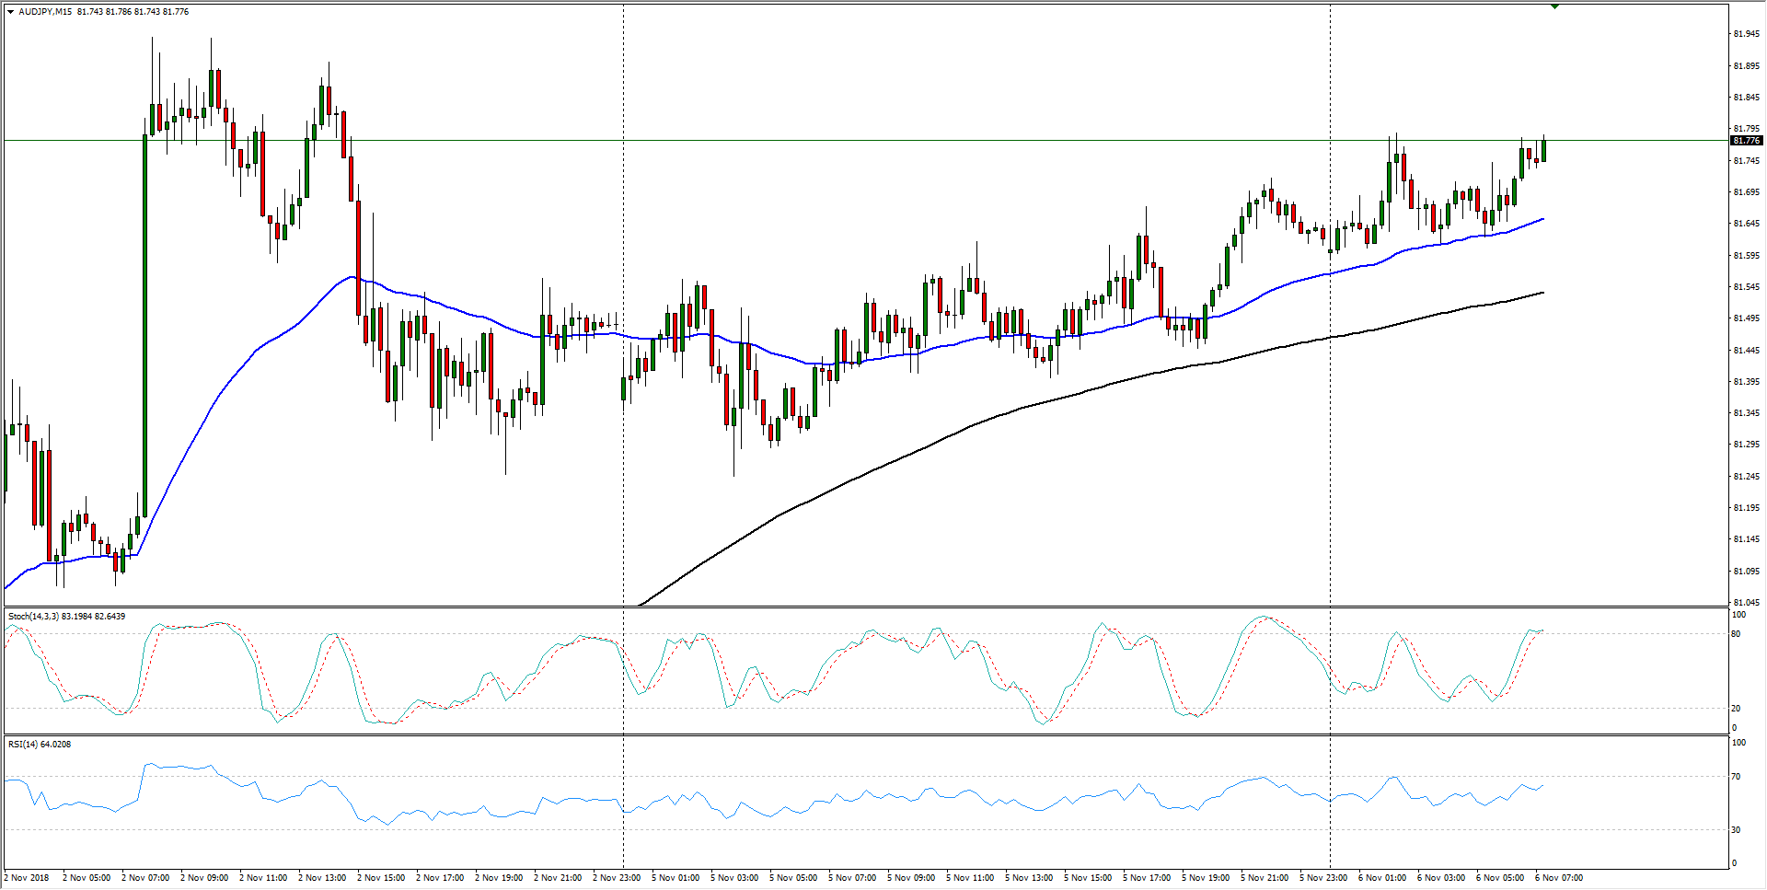Viewport: 1767px width, 890px height.
Task: Click the Stochastic 80 level label
Action: [x=1736, y=634]
